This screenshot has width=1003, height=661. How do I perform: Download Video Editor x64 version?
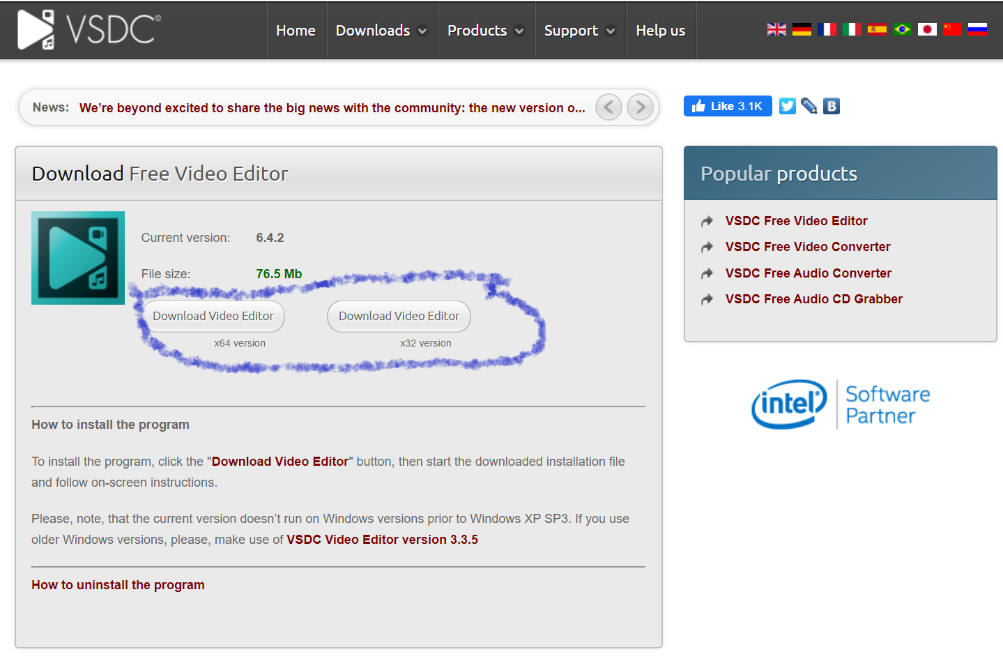(213, 317)
